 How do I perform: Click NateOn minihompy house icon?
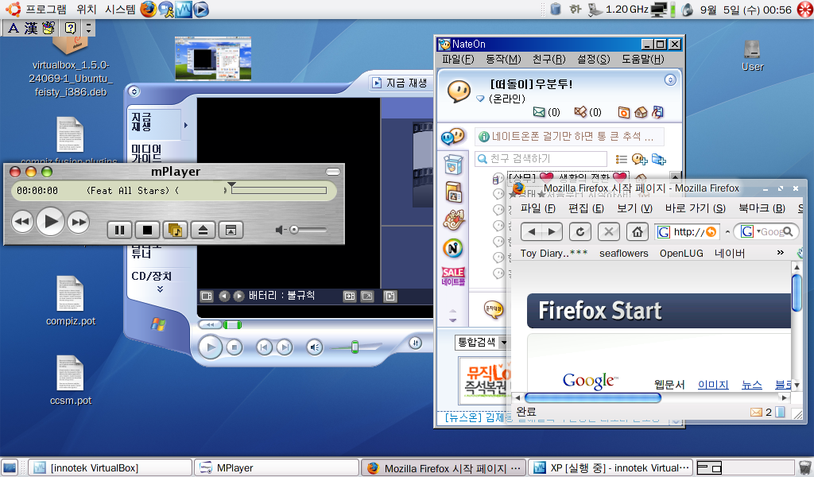[641, 111]
